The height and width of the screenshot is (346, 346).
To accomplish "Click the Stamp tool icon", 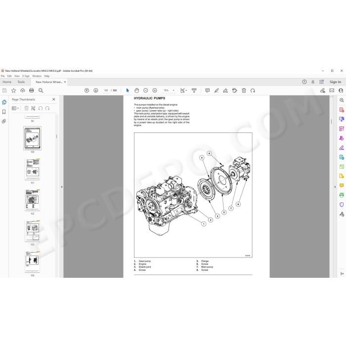I will pyautogui.click(x=235, y=90).
